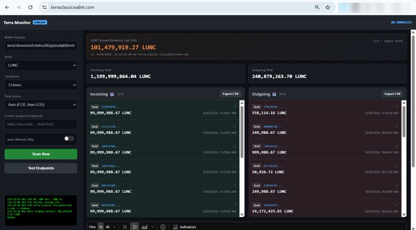
Task: Go forward with the browser forward arrow
Action: (18, 7)
